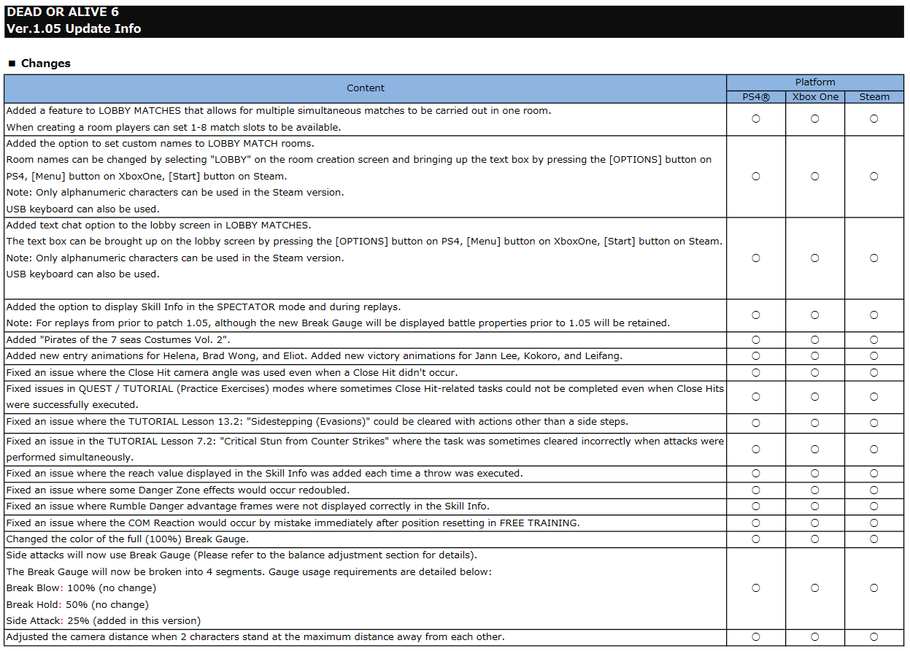Image resolution: width=910 pixels, height=651 pixels.
Task: Click the "Break Hold: 50%" line
Action: pyautogui.click(x=77, y=604)
